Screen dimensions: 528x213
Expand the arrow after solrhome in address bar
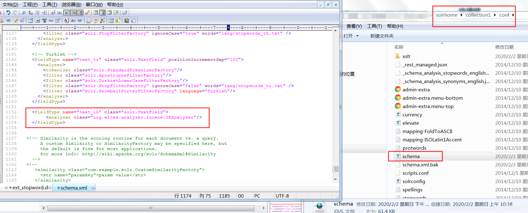click(x=461, y=15)
